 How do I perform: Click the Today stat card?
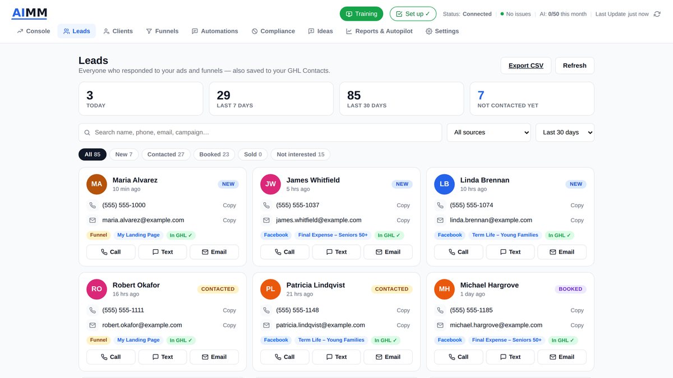141,99
